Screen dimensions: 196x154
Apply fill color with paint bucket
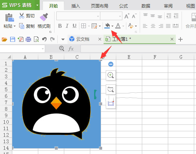coord(107,26)
